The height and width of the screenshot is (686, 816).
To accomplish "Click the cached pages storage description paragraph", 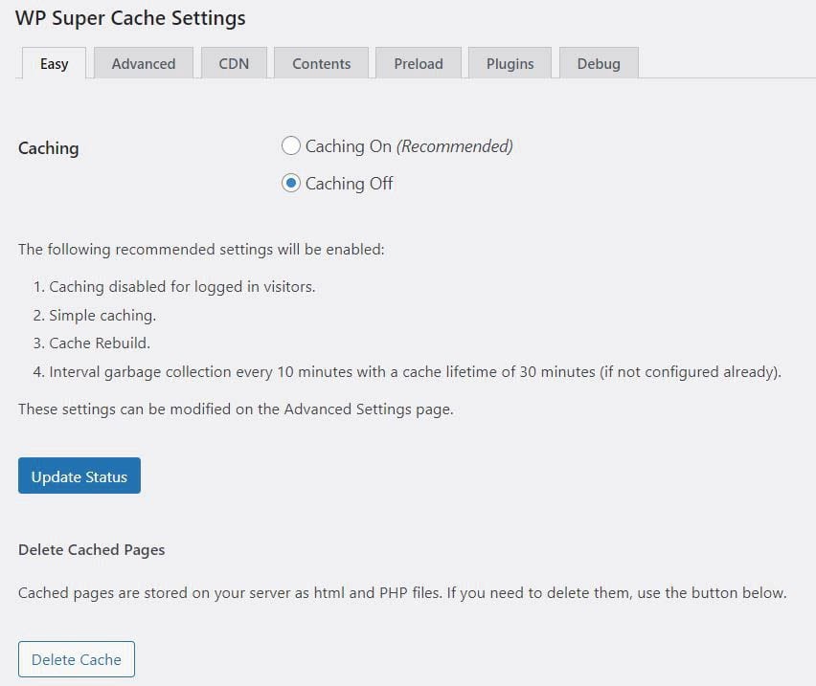I will click(402, 593).
